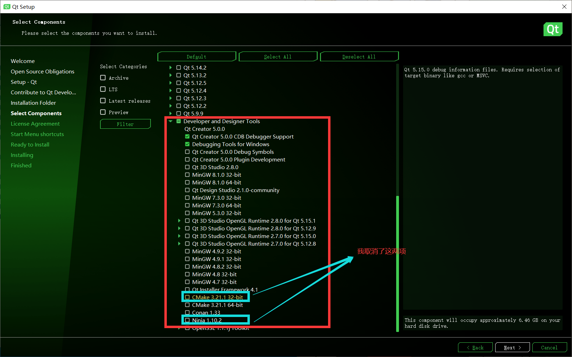Click the component list scrollbar thumb
Viewport: 572px width, 357px height.
398,264
